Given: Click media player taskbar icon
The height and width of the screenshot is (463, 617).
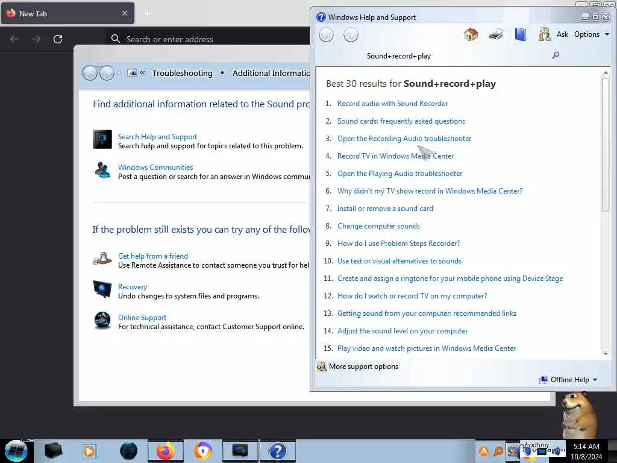Looking at the screenshot, I should click(89, 451).
